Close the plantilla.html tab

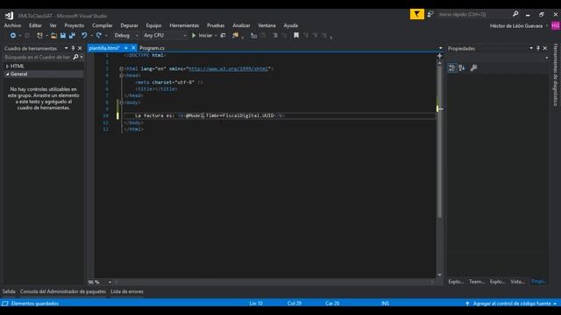(133, 48)
